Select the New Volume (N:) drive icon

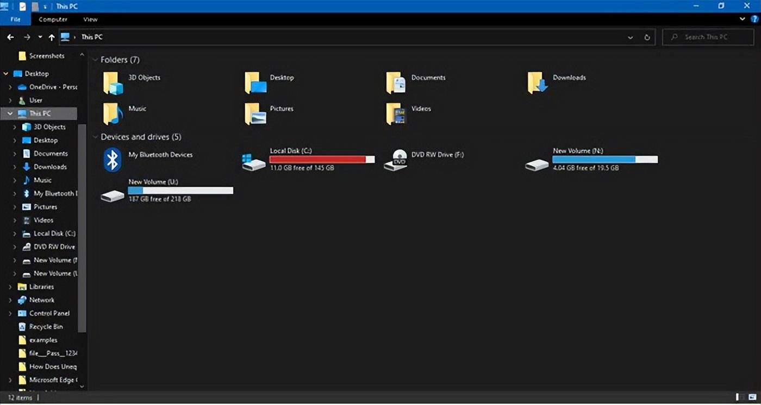[537, 164]
